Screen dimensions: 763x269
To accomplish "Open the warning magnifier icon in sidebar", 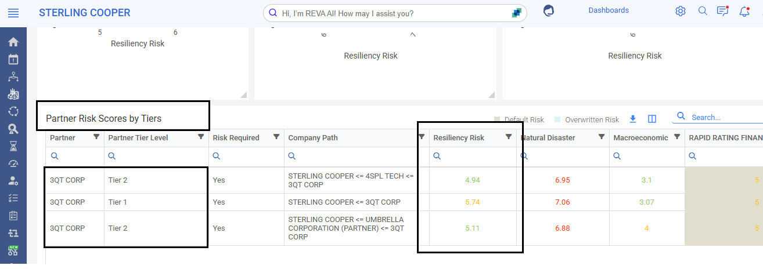I will (x=13, y=129).
